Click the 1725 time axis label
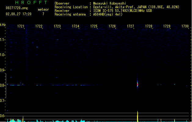Image resolution: width=192 pixels, height=122 pixels. pyautogui.click(x=94, y=26)
